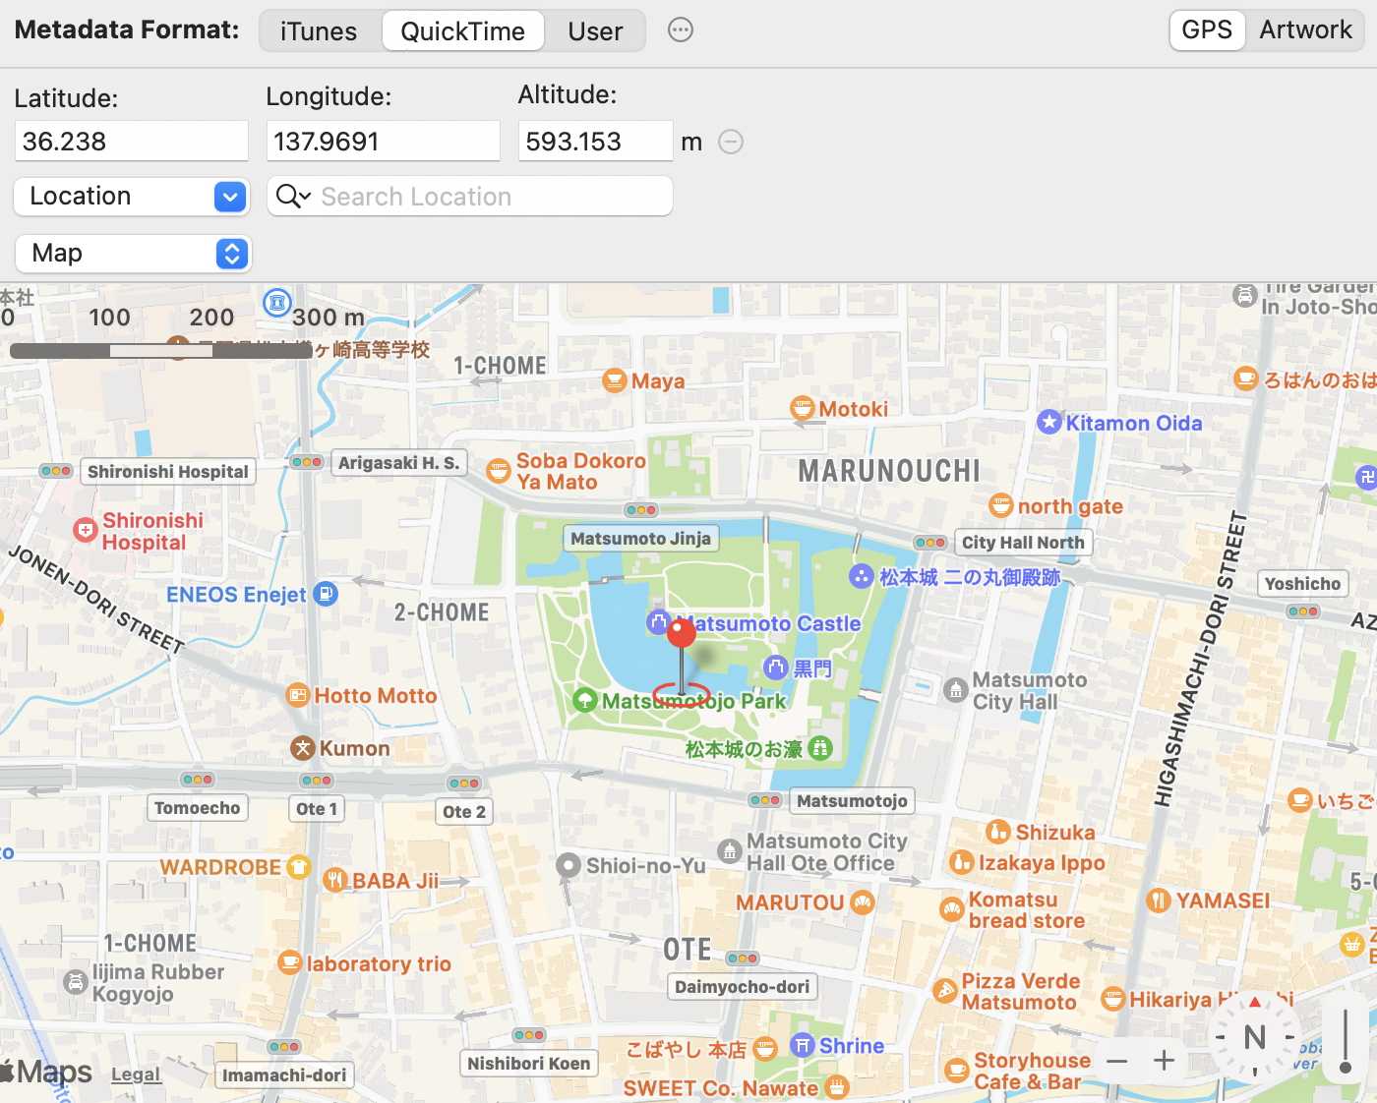Screen dimensions: 1377x1103
Task: Click the Motoki restaurant icon
Action: 803,408
